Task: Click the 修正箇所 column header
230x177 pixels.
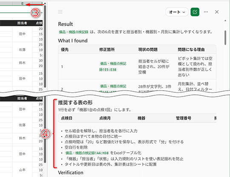Action: pos(107,49)
